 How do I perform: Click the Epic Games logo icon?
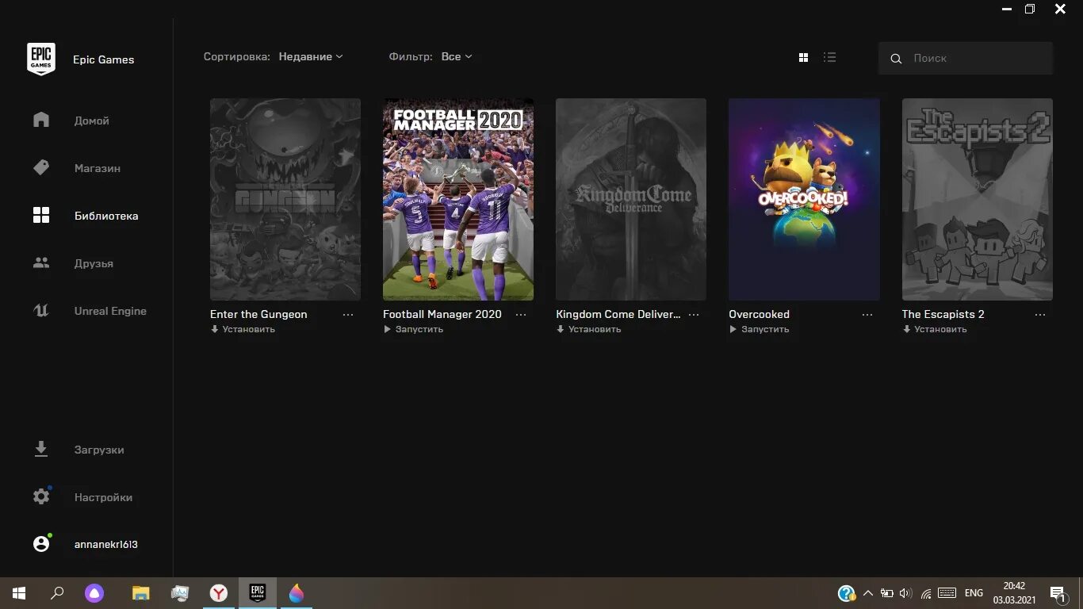(x=41, y=59)
